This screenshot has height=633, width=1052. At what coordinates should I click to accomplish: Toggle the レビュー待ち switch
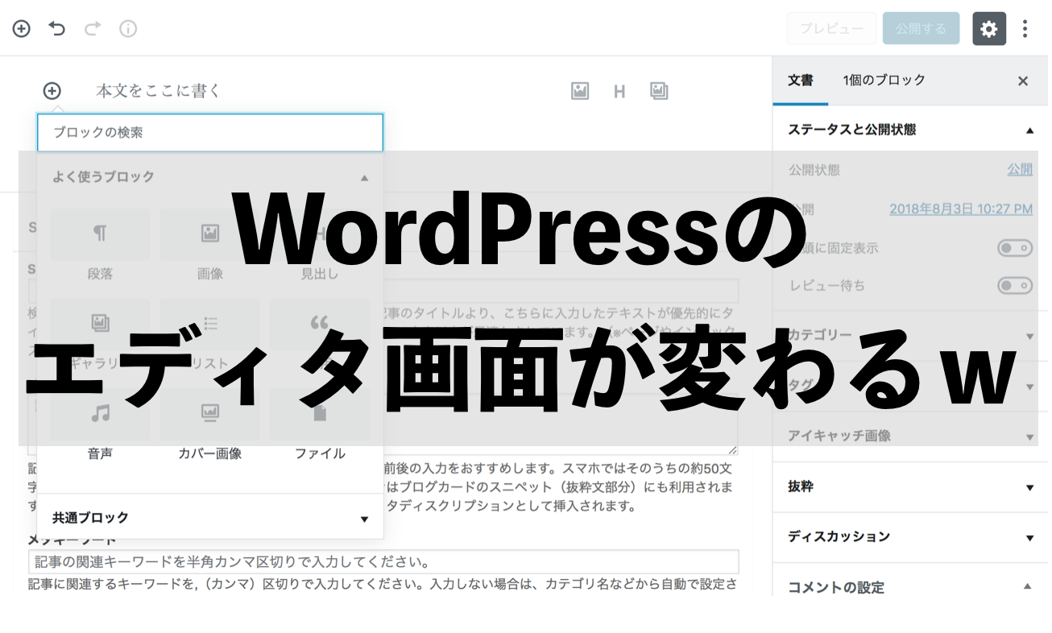(1015, 285)
